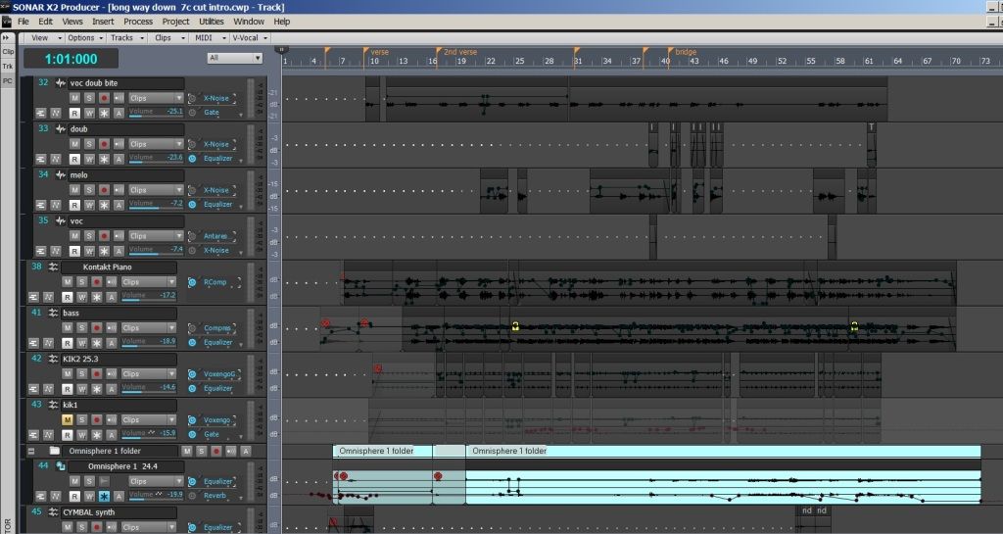Screen dimensions: 1003x534
Task: Enable automation read on bass track
Action: (x=68, y=342)
